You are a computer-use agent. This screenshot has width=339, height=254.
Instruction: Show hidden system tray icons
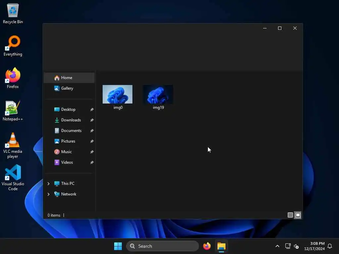[x=277, y=246]
